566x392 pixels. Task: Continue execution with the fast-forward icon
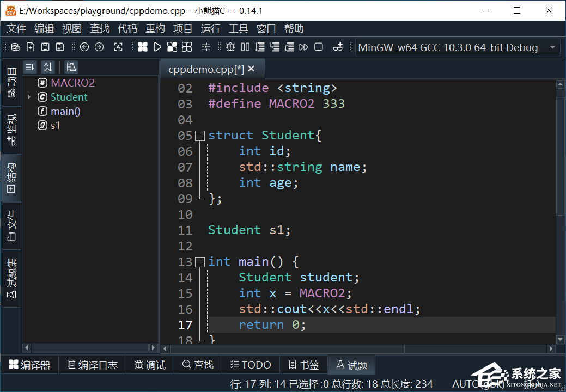tap(304, 47)
